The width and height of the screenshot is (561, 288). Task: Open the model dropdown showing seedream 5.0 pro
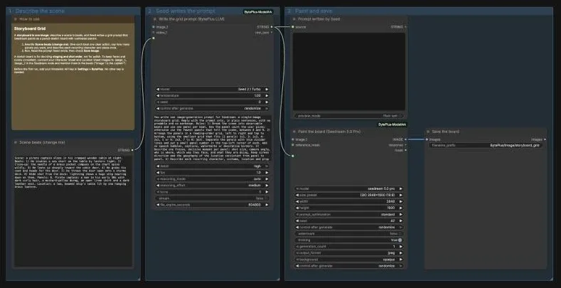[x=349, y=188]
